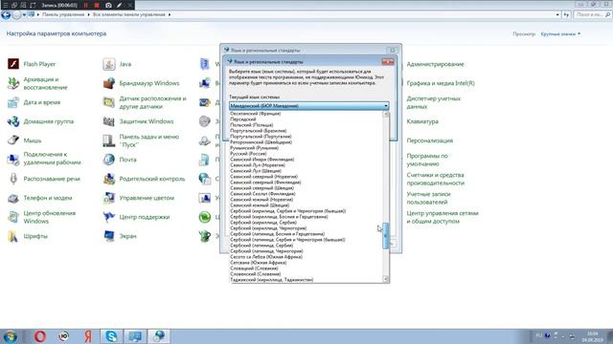Select Окситанский (Франция) in the list
The height and width of the screenshot is (344, 613).
[256, 114]
